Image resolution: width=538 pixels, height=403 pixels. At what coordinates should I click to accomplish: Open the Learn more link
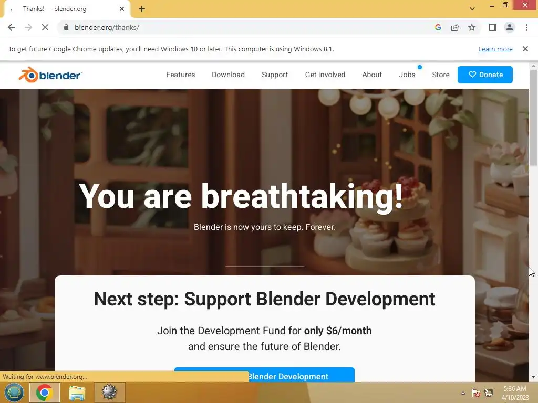[495, 49]
